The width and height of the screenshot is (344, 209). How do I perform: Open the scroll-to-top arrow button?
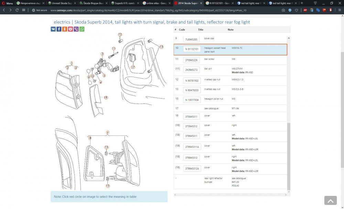[330, 200]
